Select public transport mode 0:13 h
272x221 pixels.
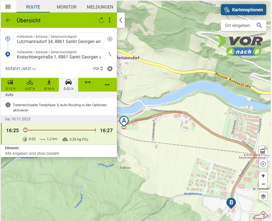click(10, 84)
